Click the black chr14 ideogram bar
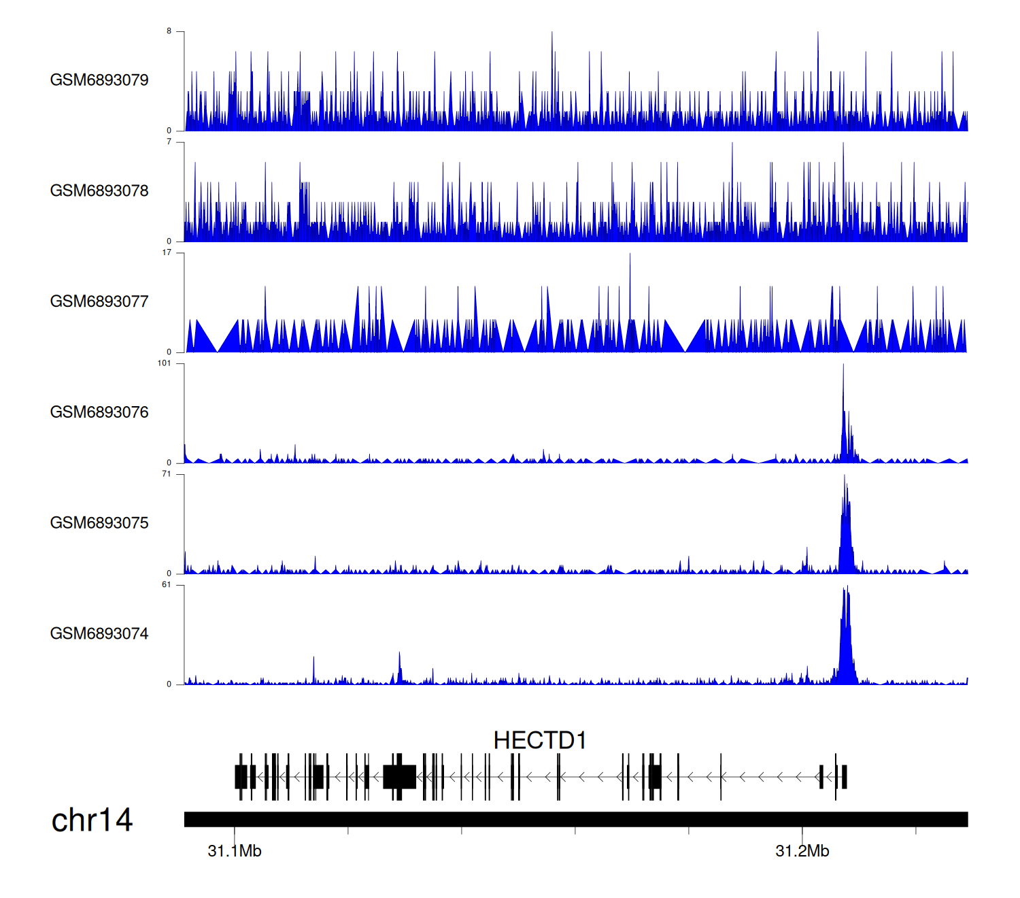Viewport: 1020px width, 898px height. point(575,819)
